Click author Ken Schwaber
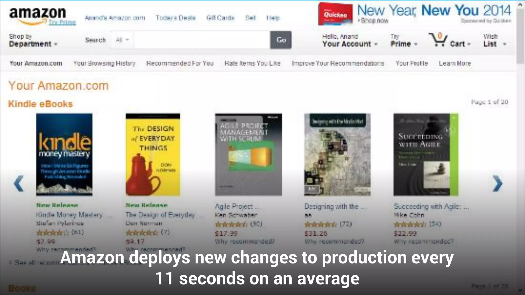Viewport: 525px width, 295px height. (x=236, y=215)
